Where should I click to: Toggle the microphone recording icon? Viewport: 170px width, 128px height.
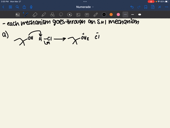coord(31,7)
